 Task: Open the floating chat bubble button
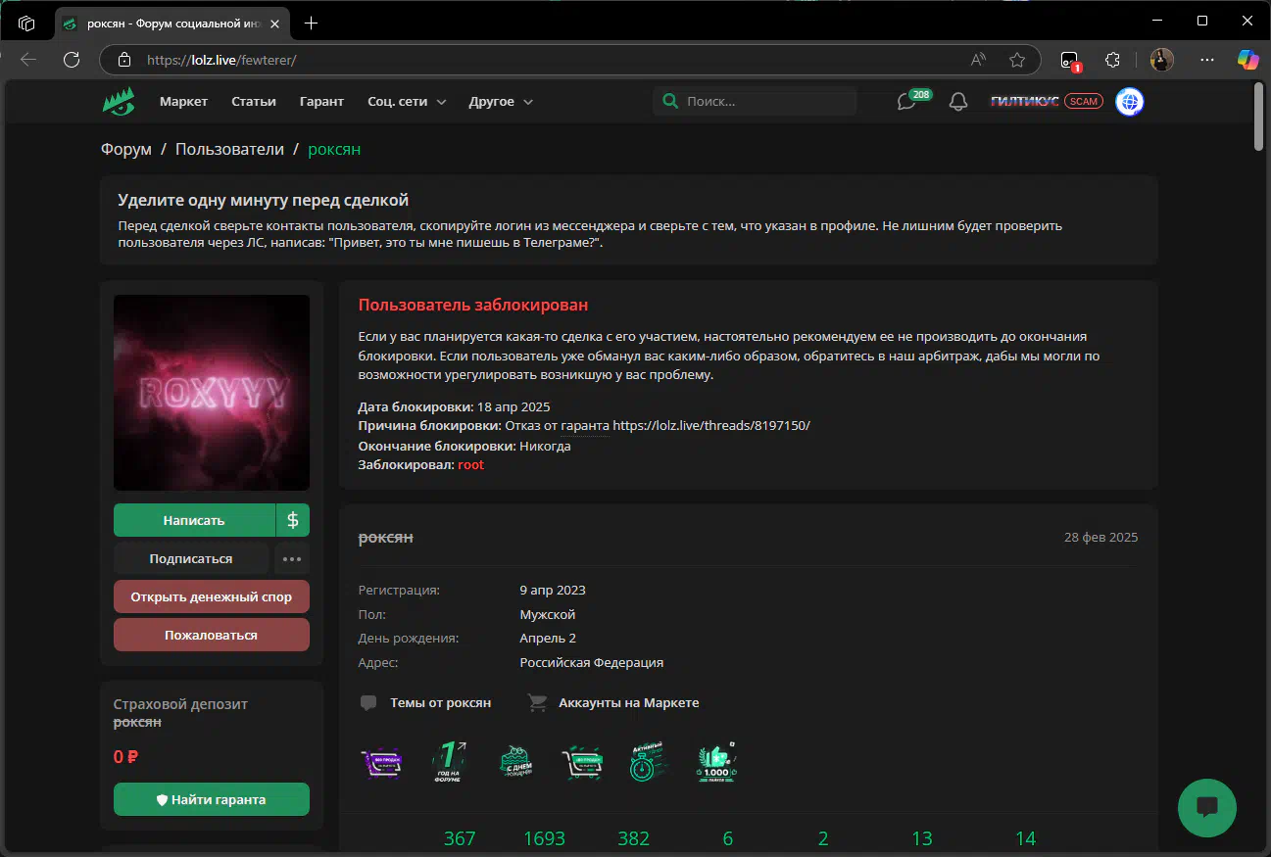(1207, 808)
